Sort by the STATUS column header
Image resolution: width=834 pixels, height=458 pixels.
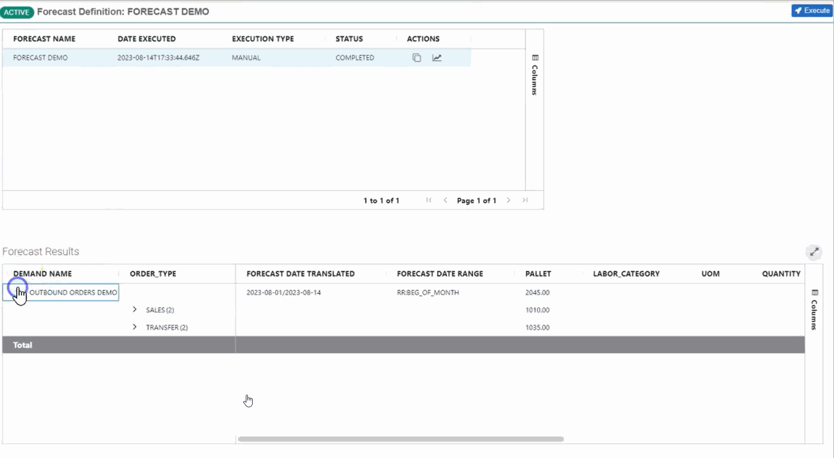click(x=349, y=39)
